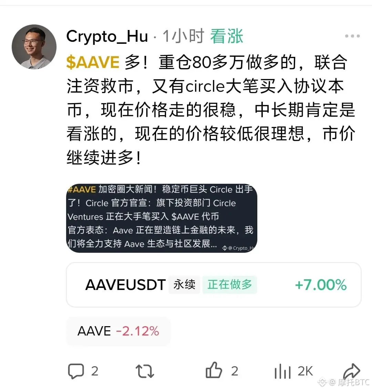
Task: Open the AAVE -2.12% price chip
Action: coord(118,331)
